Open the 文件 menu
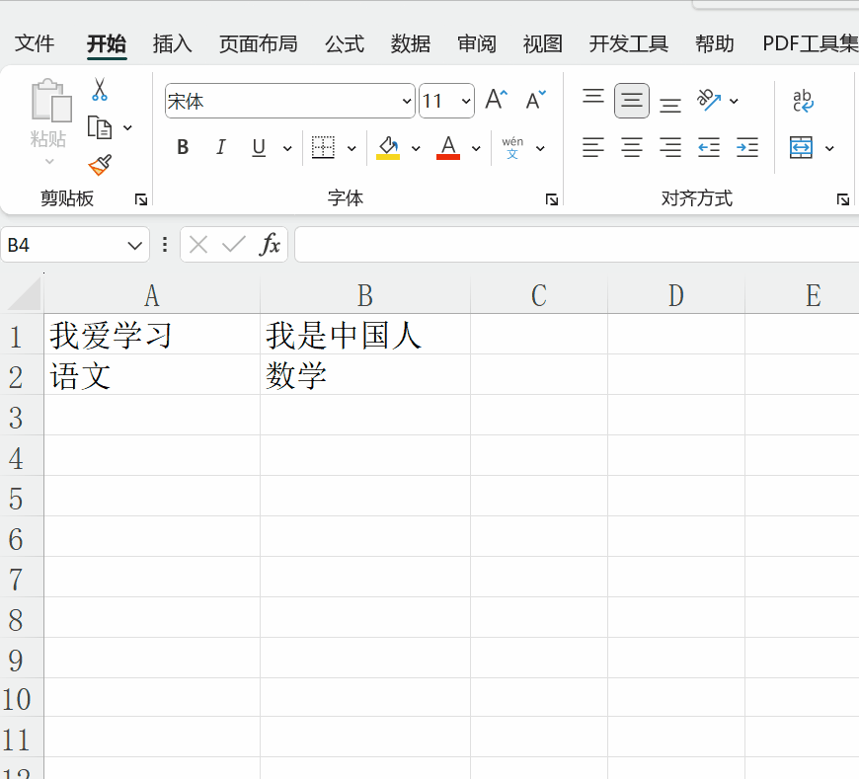 (35, 43)
